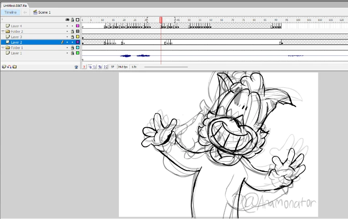Click frame 100 on the timeline ruler
348x219 pixels.
298,20
